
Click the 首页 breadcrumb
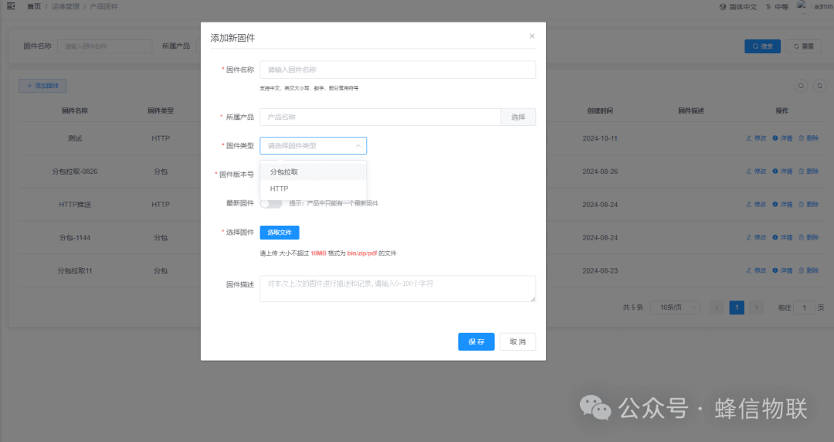point(34,6)
